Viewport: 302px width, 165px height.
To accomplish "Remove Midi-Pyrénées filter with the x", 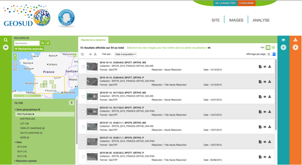I will (x=33, y=114).
